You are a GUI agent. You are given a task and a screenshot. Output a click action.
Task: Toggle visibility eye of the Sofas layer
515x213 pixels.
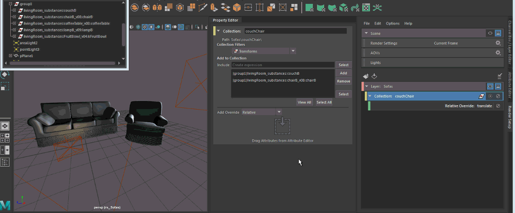(490, 86)
